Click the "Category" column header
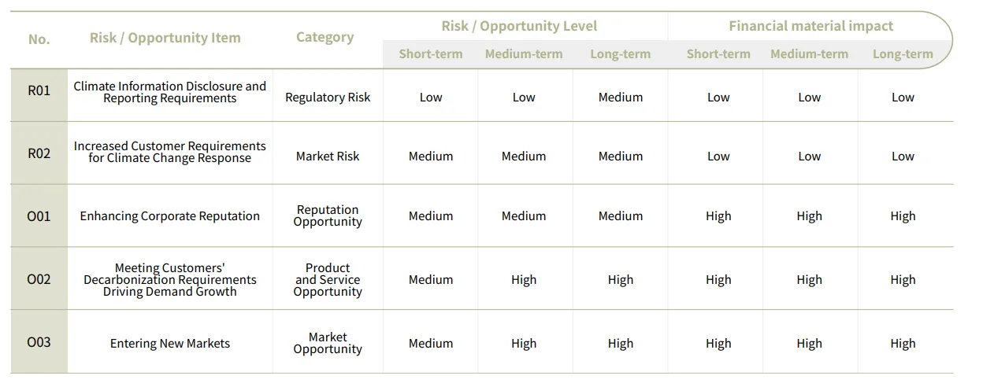 coord(325,37)
